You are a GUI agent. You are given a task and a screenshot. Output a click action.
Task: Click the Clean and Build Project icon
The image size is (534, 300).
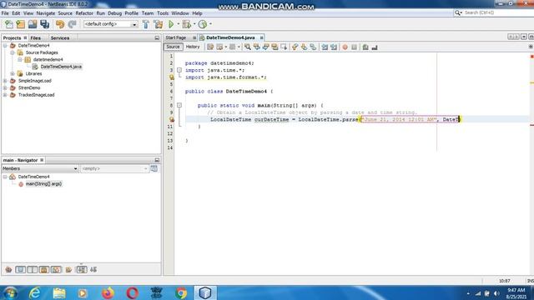159,24
